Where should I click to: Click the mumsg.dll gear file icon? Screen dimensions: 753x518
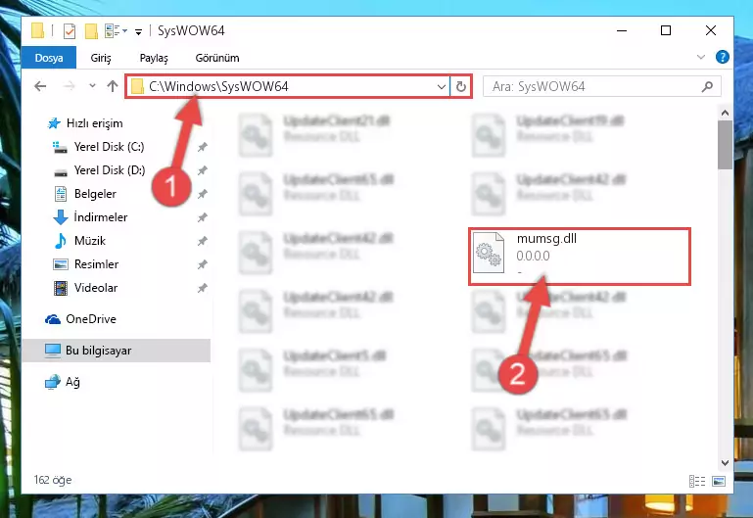click(489, 253)
